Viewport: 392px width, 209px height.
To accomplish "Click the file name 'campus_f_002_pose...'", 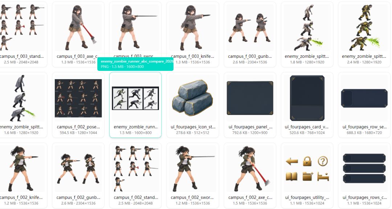I will tap(78, 127).
